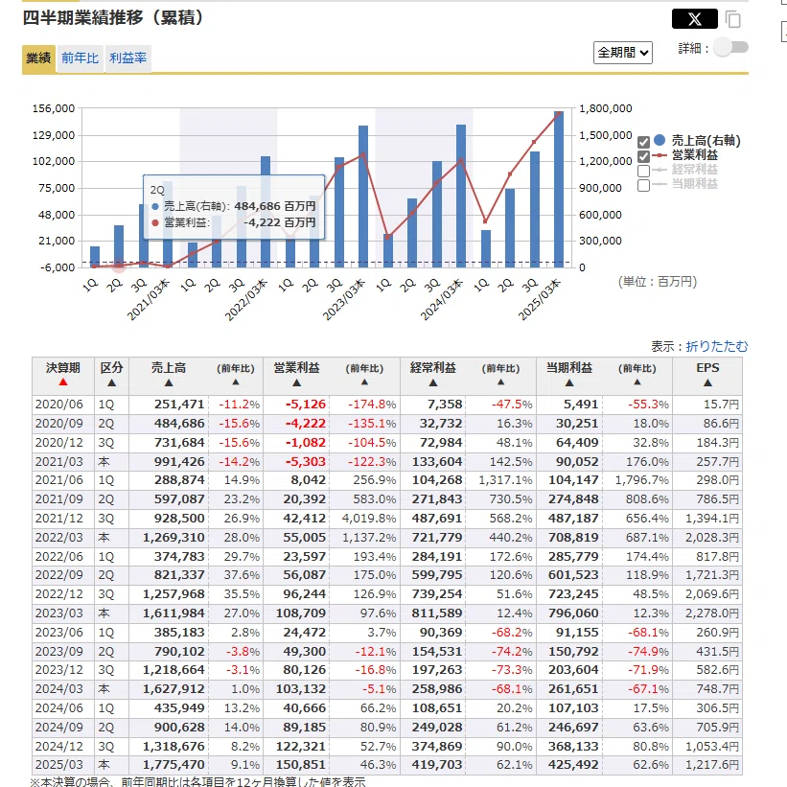Click sales value 1,775,470

coord(174,765)
